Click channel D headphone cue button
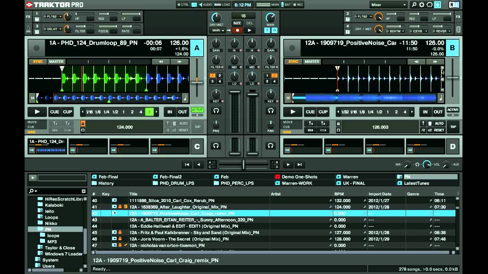This screenshot has width=488, height=274. click(x=271, y=146)
